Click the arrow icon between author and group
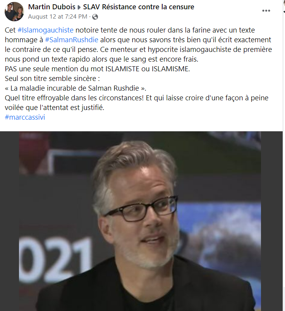 pos(79,7)
